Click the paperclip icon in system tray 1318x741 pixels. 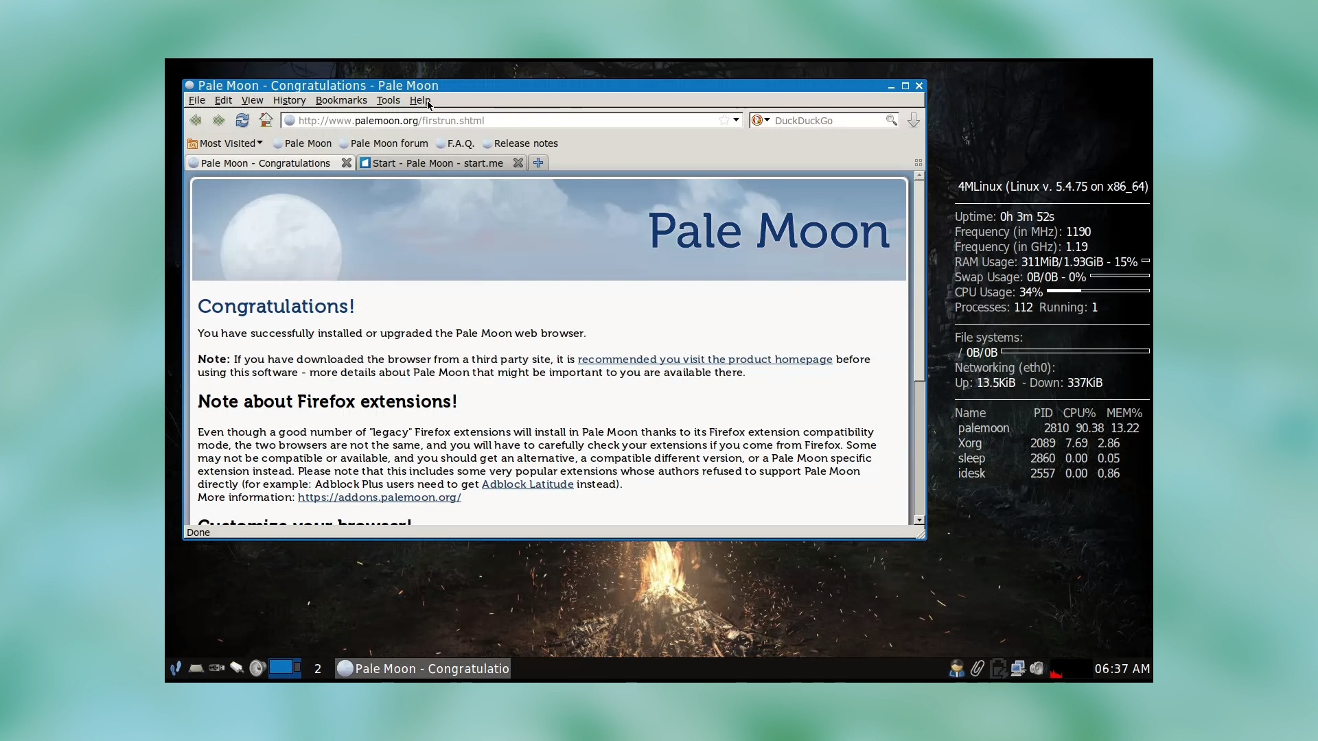tap(978, 668)
